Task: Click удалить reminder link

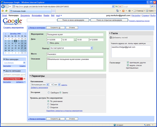Action: click(64, 85)
